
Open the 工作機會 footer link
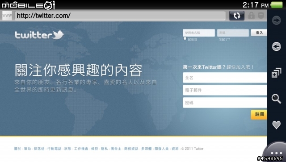tap(81, 149)
